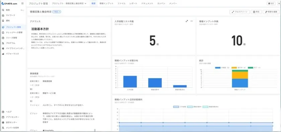This screenshot has height=132, width=281.
Task: Click the 概要を編集 button
Action: (271, 12)
